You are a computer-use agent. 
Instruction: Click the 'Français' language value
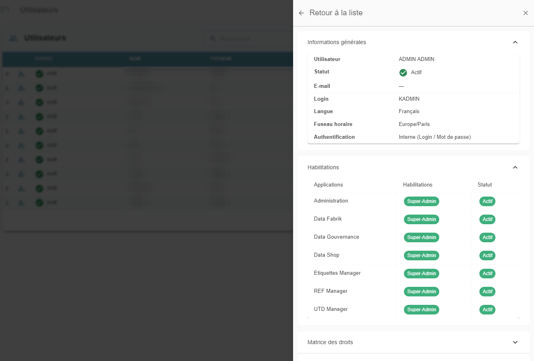[409, 112]
